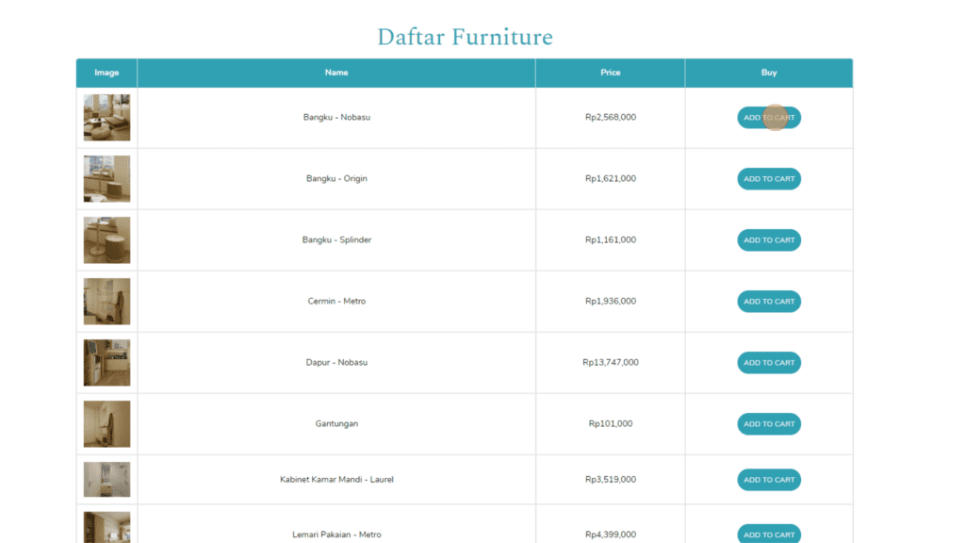Viewport: 965px width, 543px height.
Task: Open the Bangku - Nobasu product image
Action: click(106, 118)
